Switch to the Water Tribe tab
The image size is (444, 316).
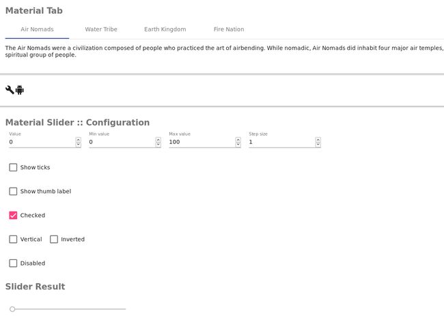[101, 29]
